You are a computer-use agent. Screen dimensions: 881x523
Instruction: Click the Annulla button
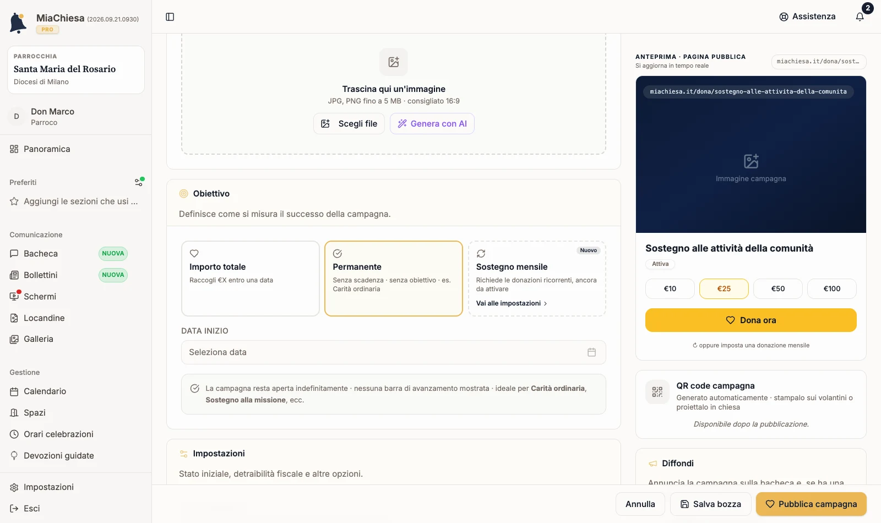click(x=640, y=504)
